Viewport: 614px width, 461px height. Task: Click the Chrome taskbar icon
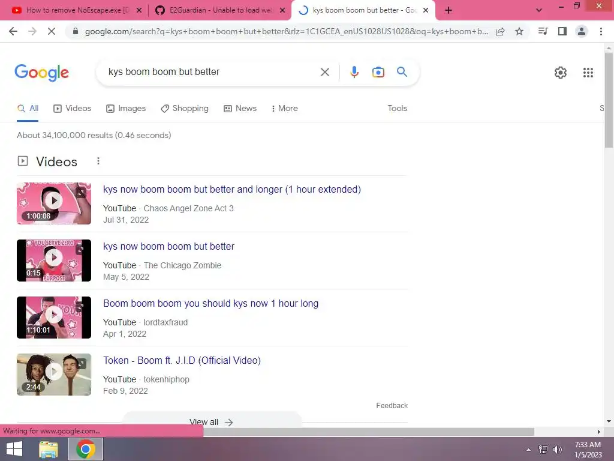pos(86,449)
